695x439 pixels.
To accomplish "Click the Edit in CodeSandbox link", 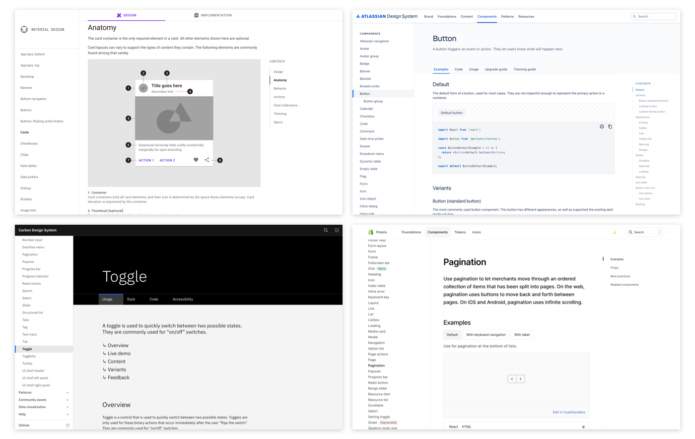I will (568, 412).
